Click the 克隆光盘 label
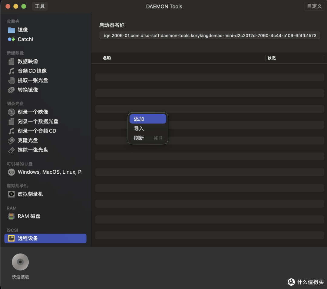 (28, 140)
